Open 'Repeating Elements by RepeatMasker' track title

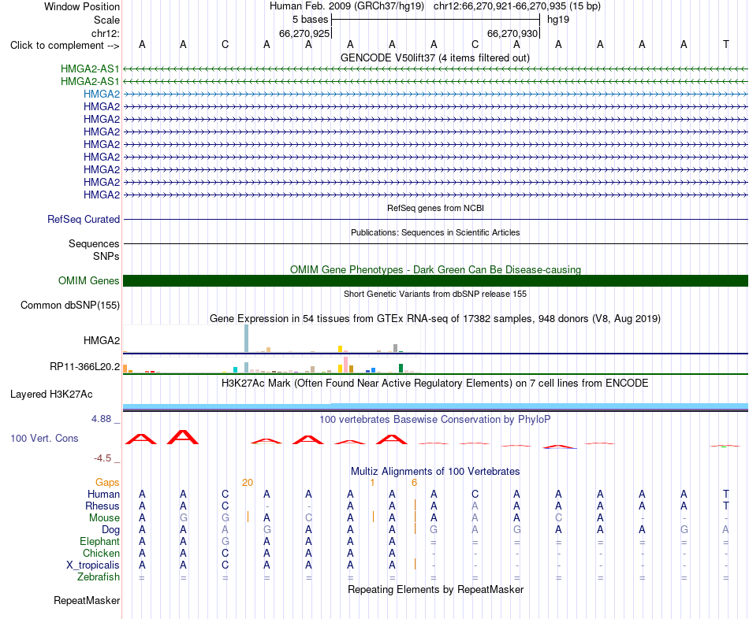435,589
